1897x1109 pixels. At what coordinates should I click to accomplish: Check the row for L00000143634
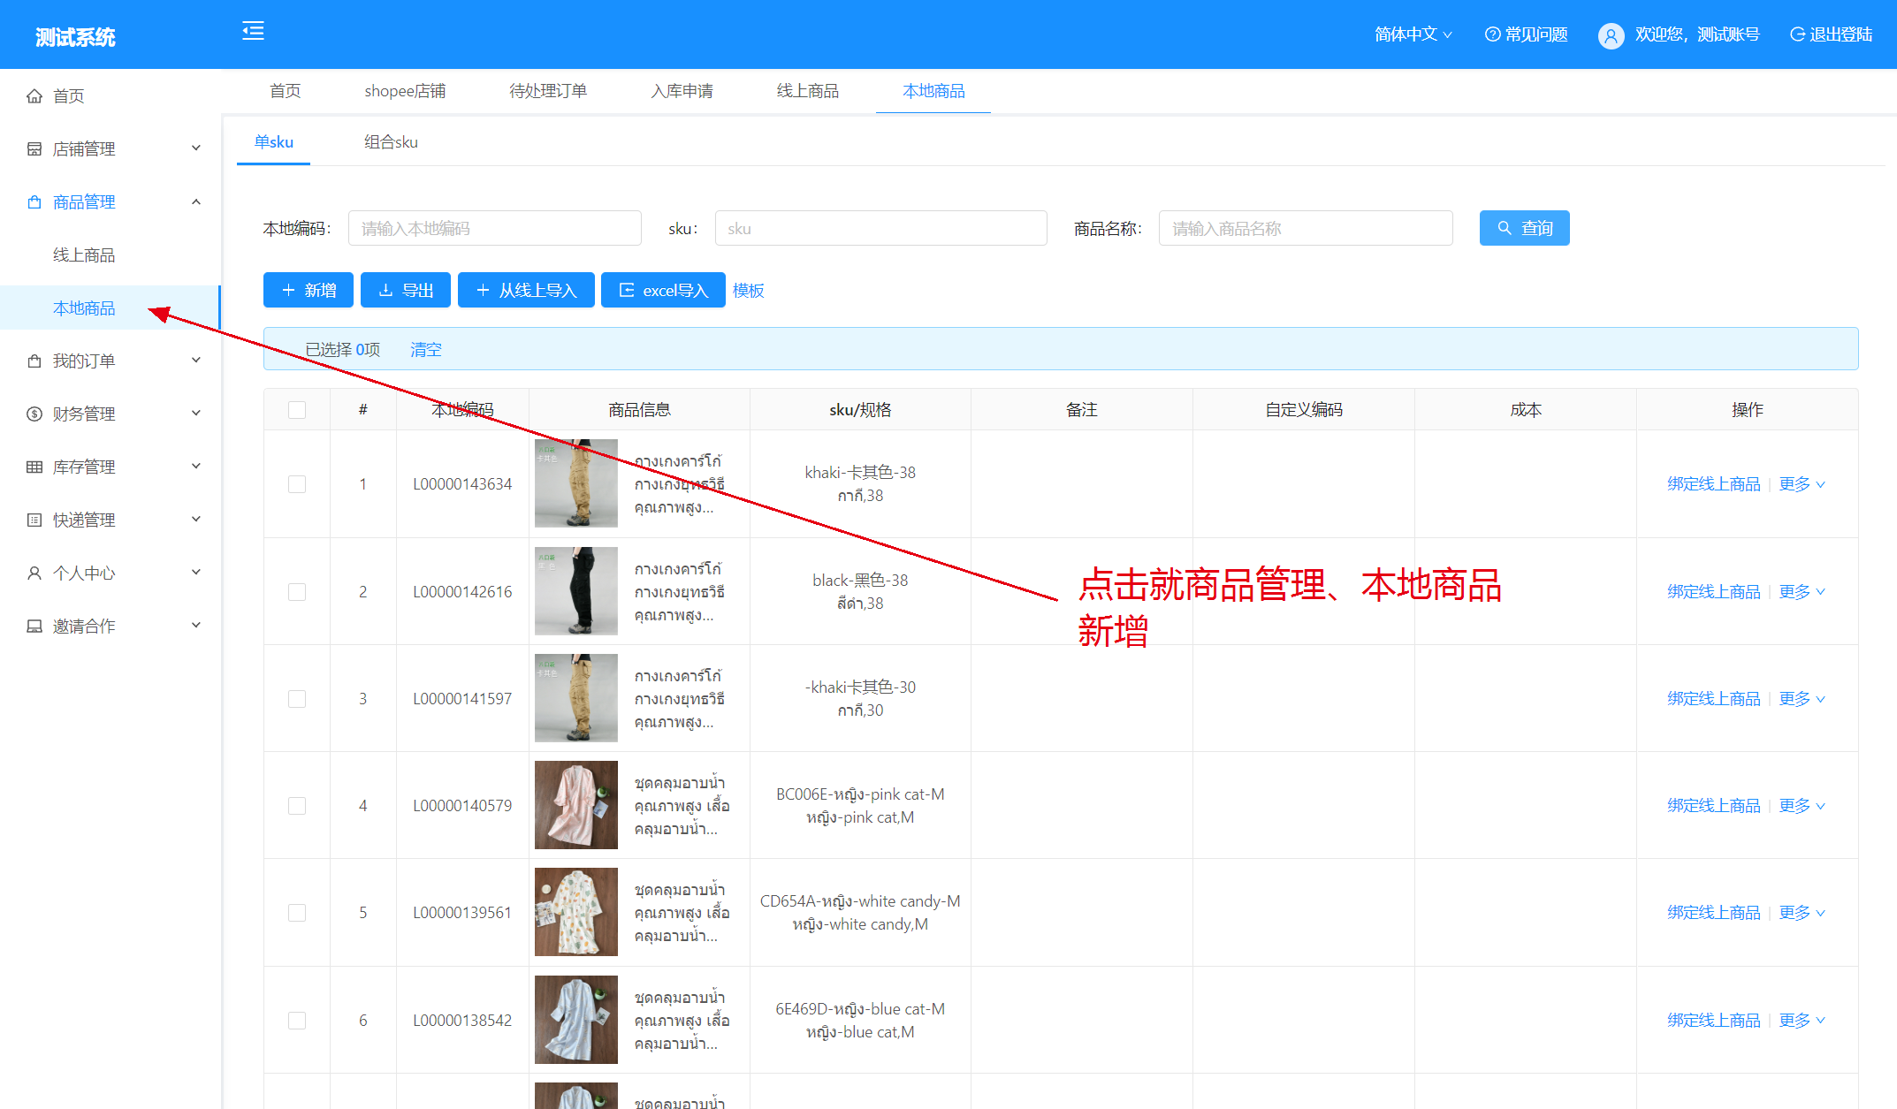coord(297,484)
